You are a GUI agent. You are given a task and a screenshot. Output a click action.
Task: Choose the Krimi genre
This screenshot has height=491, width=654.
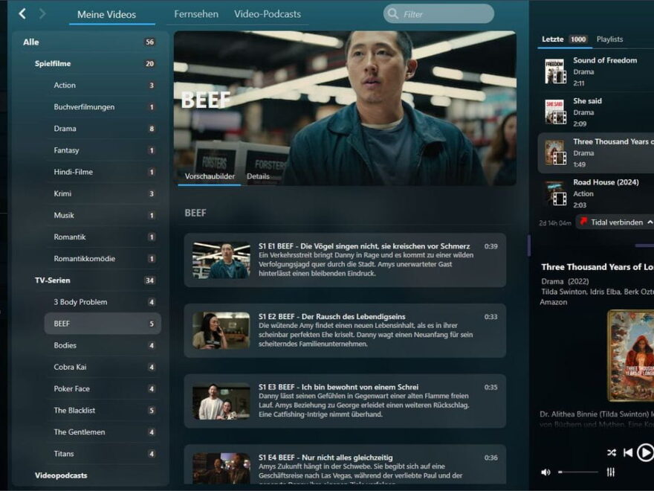pyautogui.click(x=103, y=193)
